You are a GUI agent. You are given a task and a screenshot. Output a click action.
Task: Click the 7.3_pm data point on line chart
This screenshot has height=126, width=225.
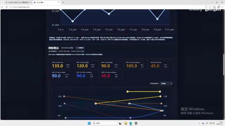pos(73,21)
